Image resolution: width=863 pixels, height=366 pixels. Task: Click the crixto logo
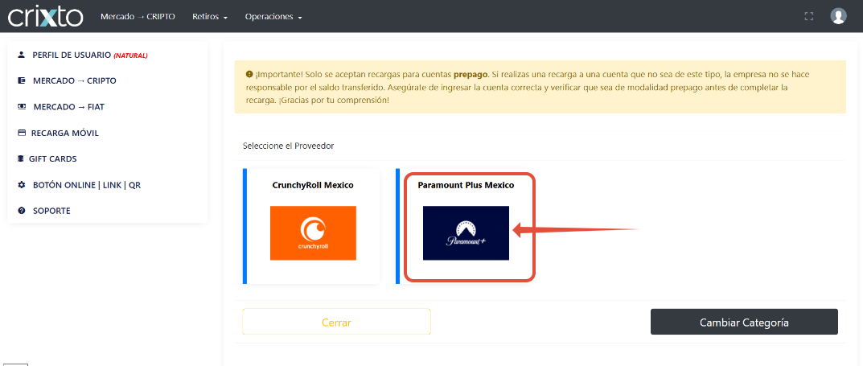[x=45, y=17]
